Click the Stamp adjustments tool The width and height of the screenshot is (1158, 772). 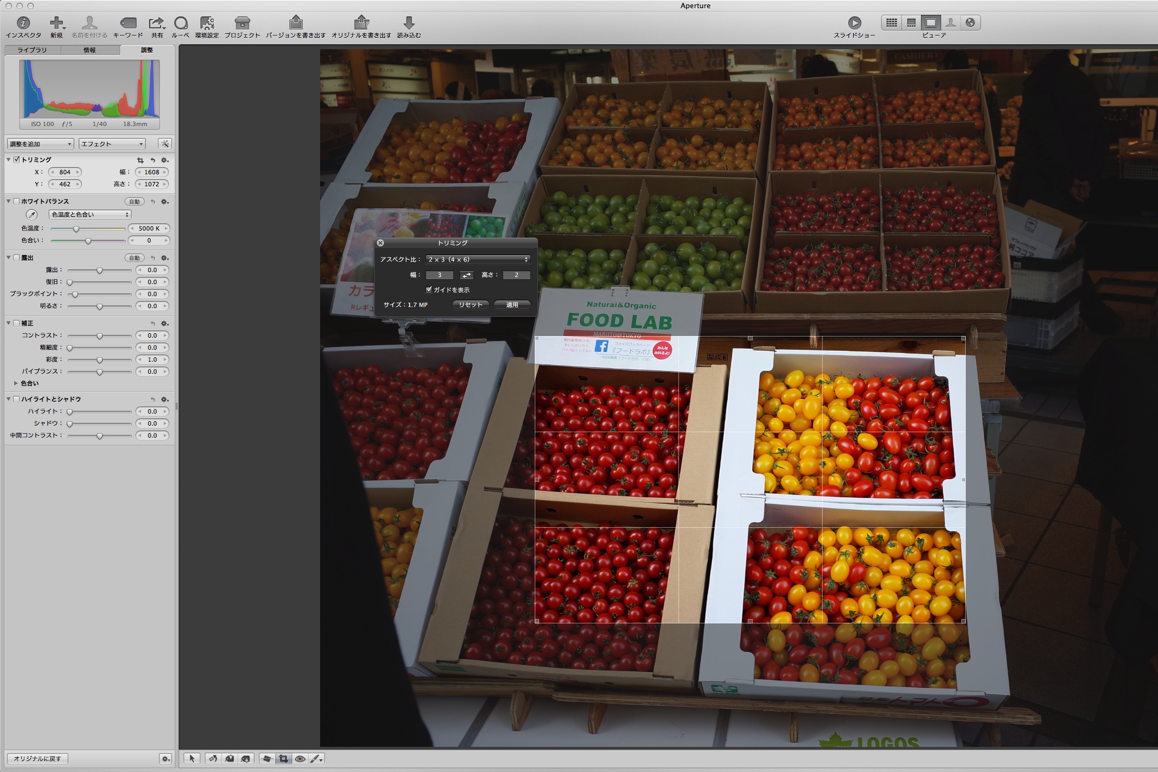[x=246, y=758]
